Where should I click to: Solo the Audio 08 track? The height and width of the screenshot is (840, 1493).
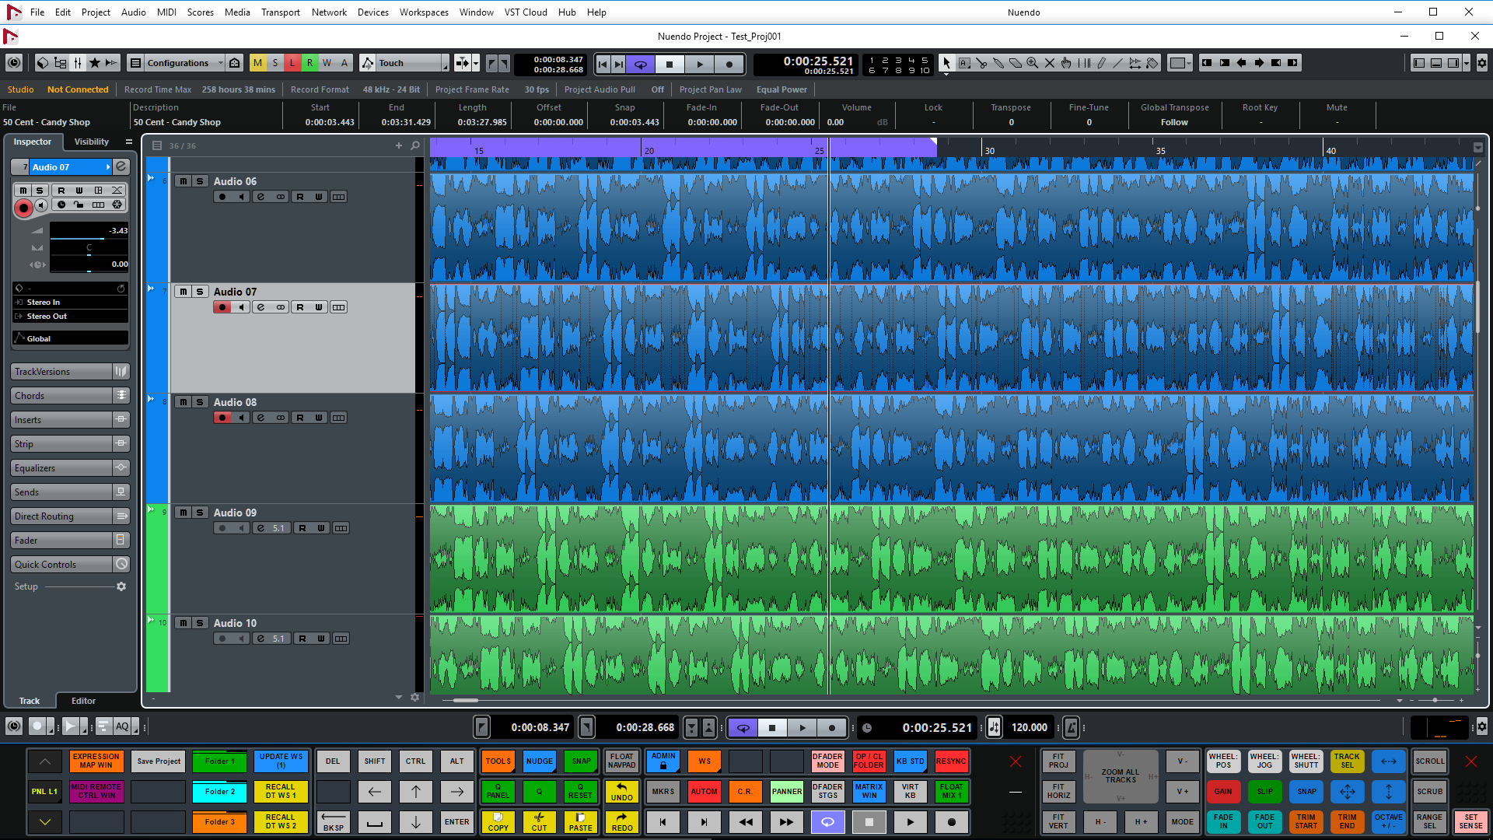click(200, 402)
